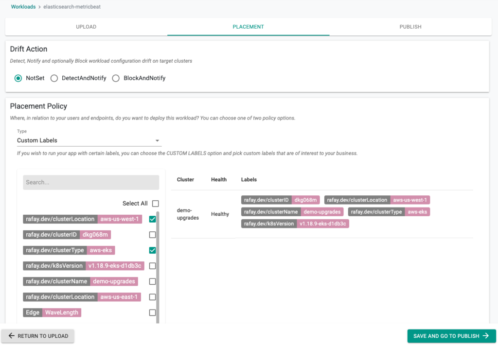Check the clusterID dkg068m checkbox
The width and height of the screenshot is (498, 346).
click(152, 235)
